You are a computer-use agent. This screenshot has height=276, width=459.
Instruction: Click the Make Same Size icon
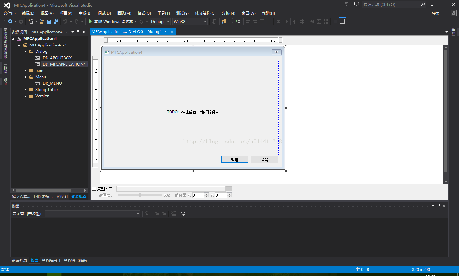[326, 21]
